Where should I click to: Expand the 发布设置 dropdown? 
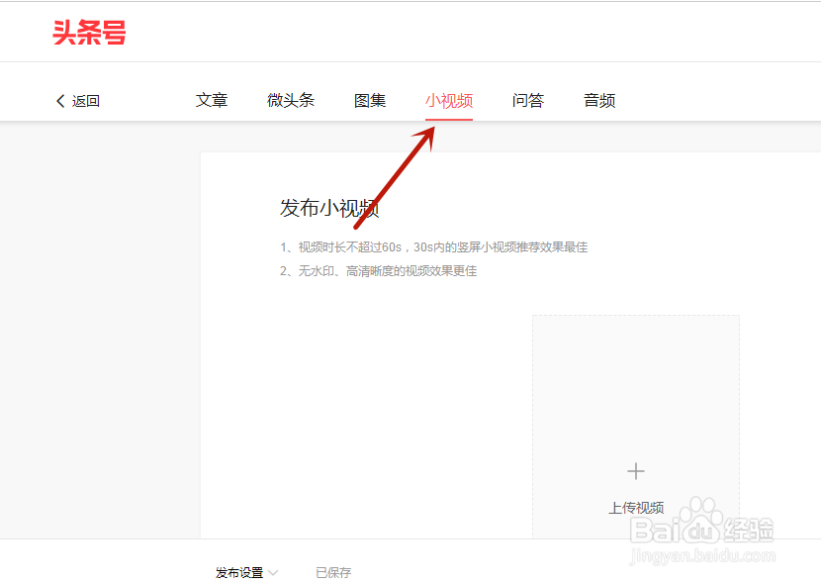coord(246,572)
